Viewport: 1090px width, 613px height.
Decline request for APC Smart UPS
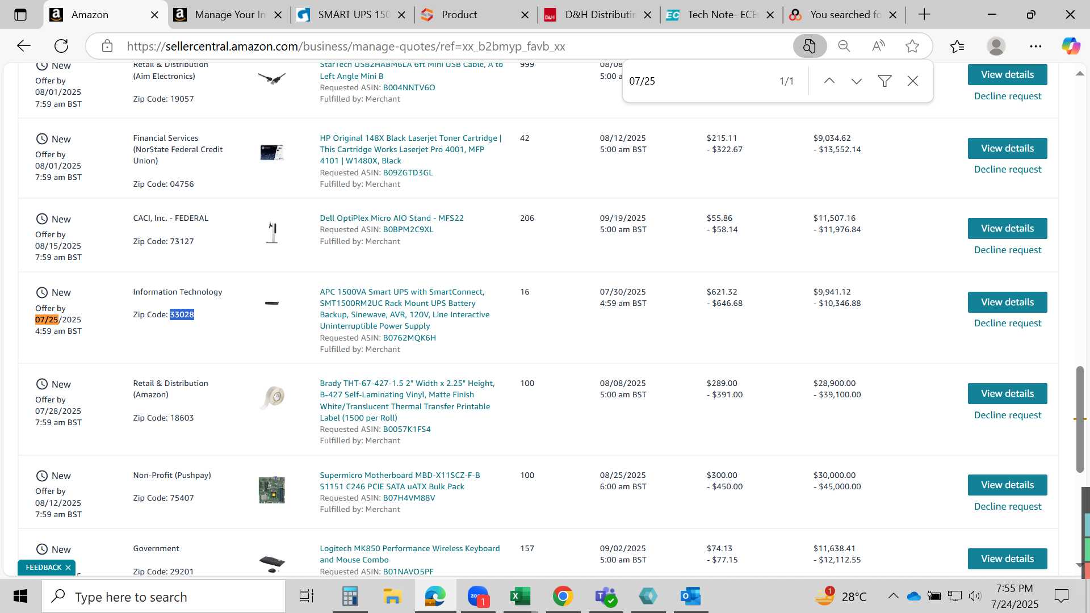[1007, 324]
